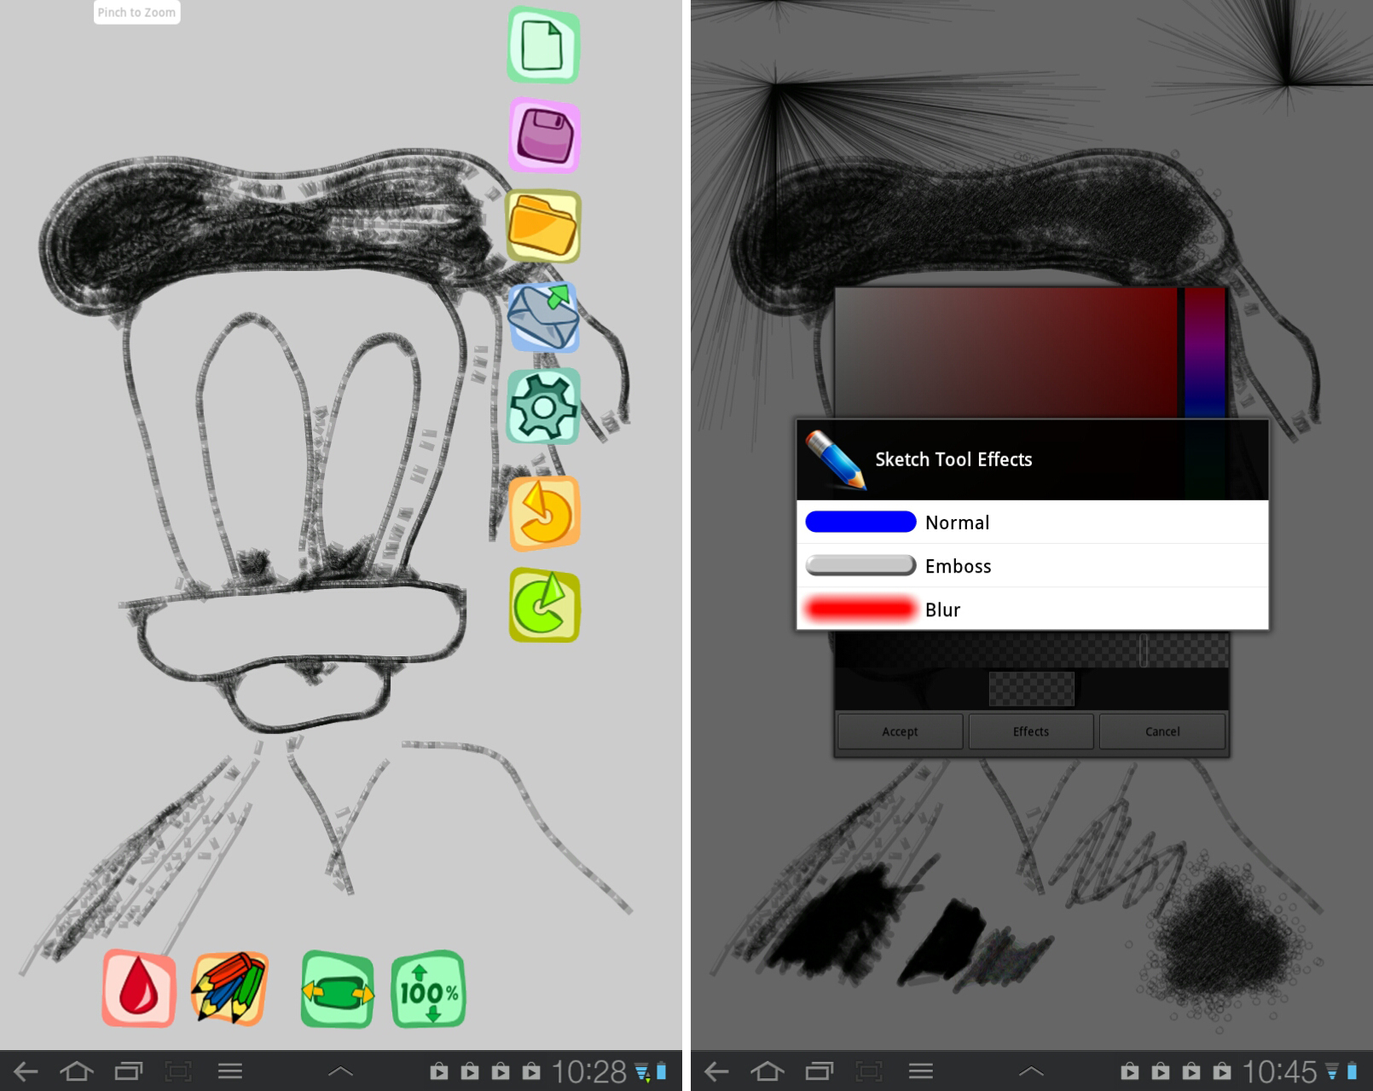Pick a shade in the red saturation square
Viewport: 1373px width, 1091px height.
pyautogui.click(x=1006, y=353)
